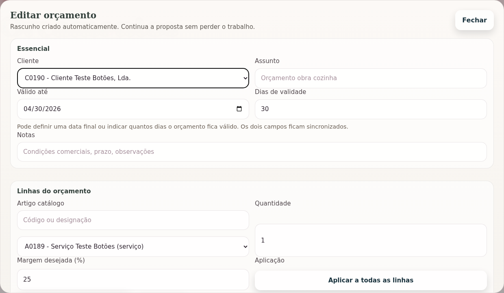
Task: Click the Aplicação label
Action: pos(269,260)
